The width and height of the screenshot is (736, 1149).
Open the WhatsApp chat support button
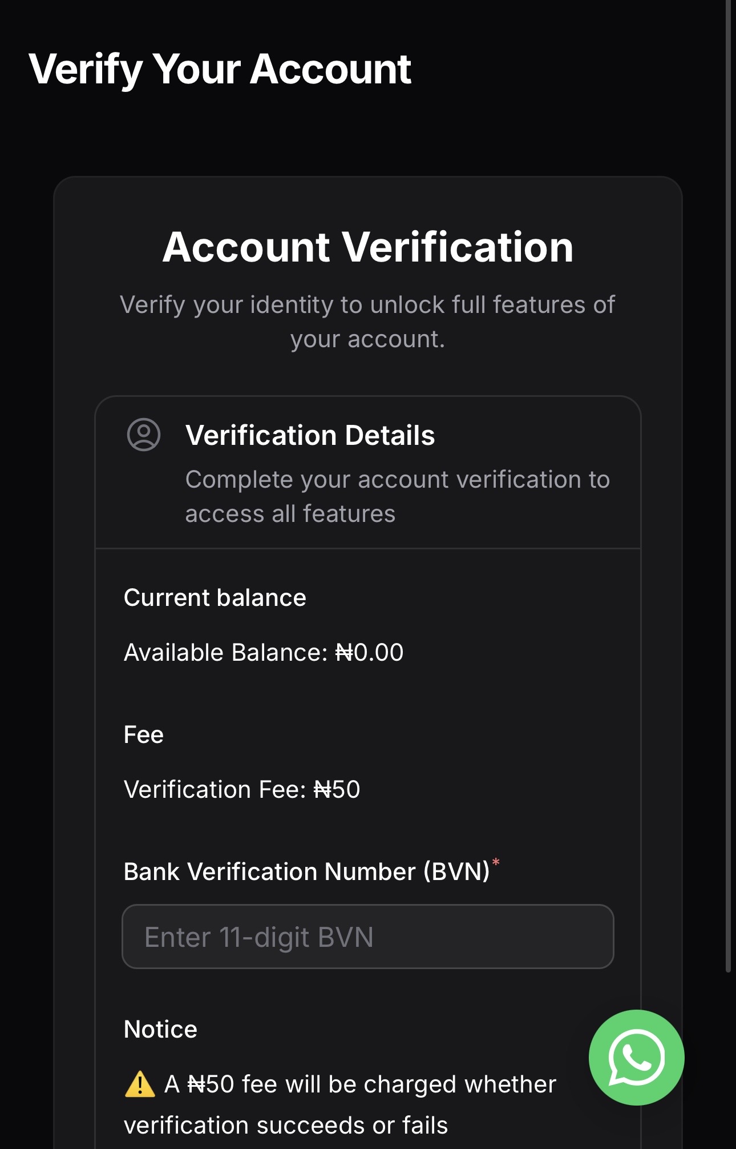pyautogui.click(x=636, y=1057)
